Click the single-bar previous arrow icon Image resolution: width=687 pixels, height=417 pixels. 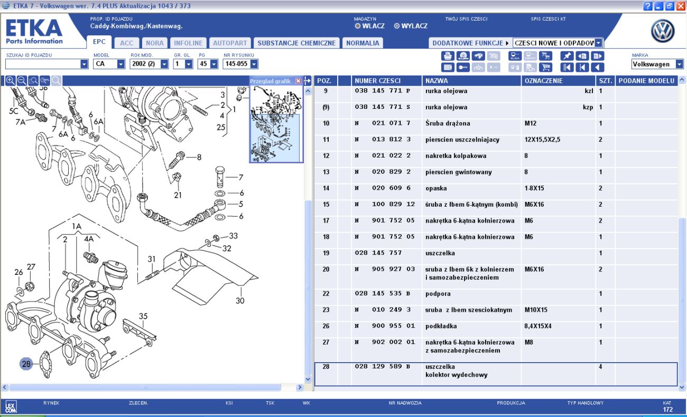point(582,67)
